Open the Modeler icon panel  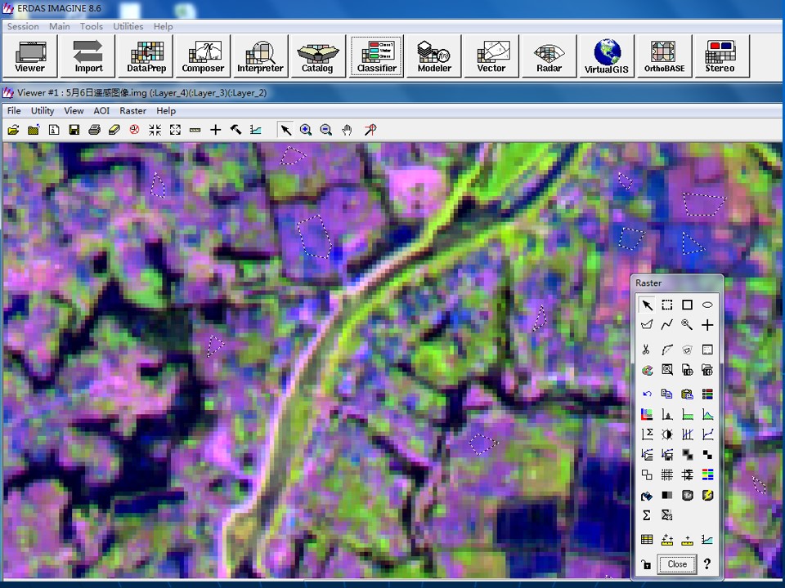(x=434, y=56)
